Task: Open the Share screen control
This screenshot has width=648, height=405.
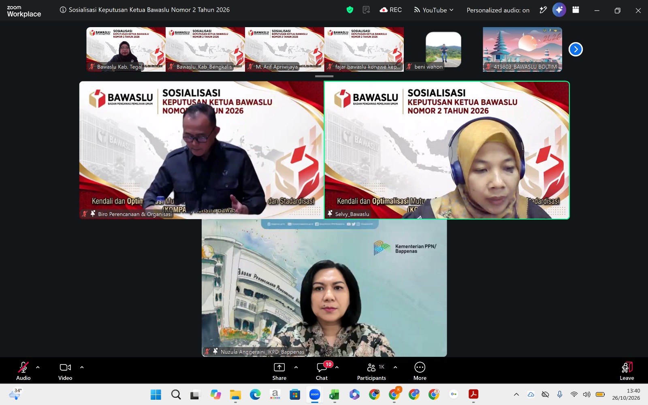Action: [x=279, y=371]
